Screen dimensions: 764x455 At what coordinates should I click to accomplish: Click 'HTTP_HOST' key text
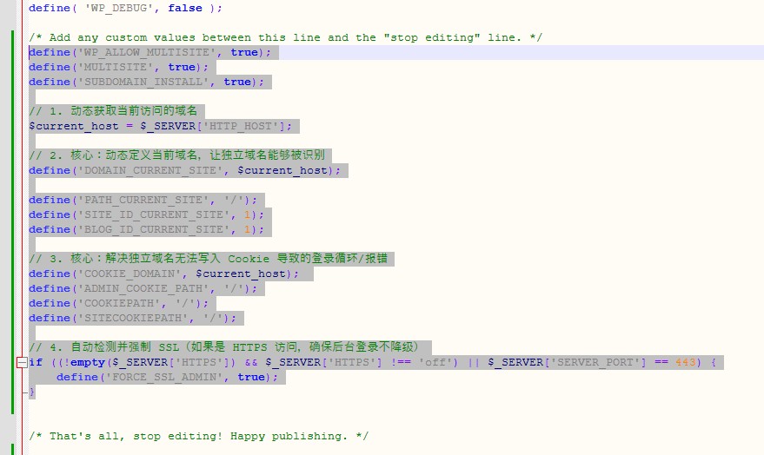point(241,126)
